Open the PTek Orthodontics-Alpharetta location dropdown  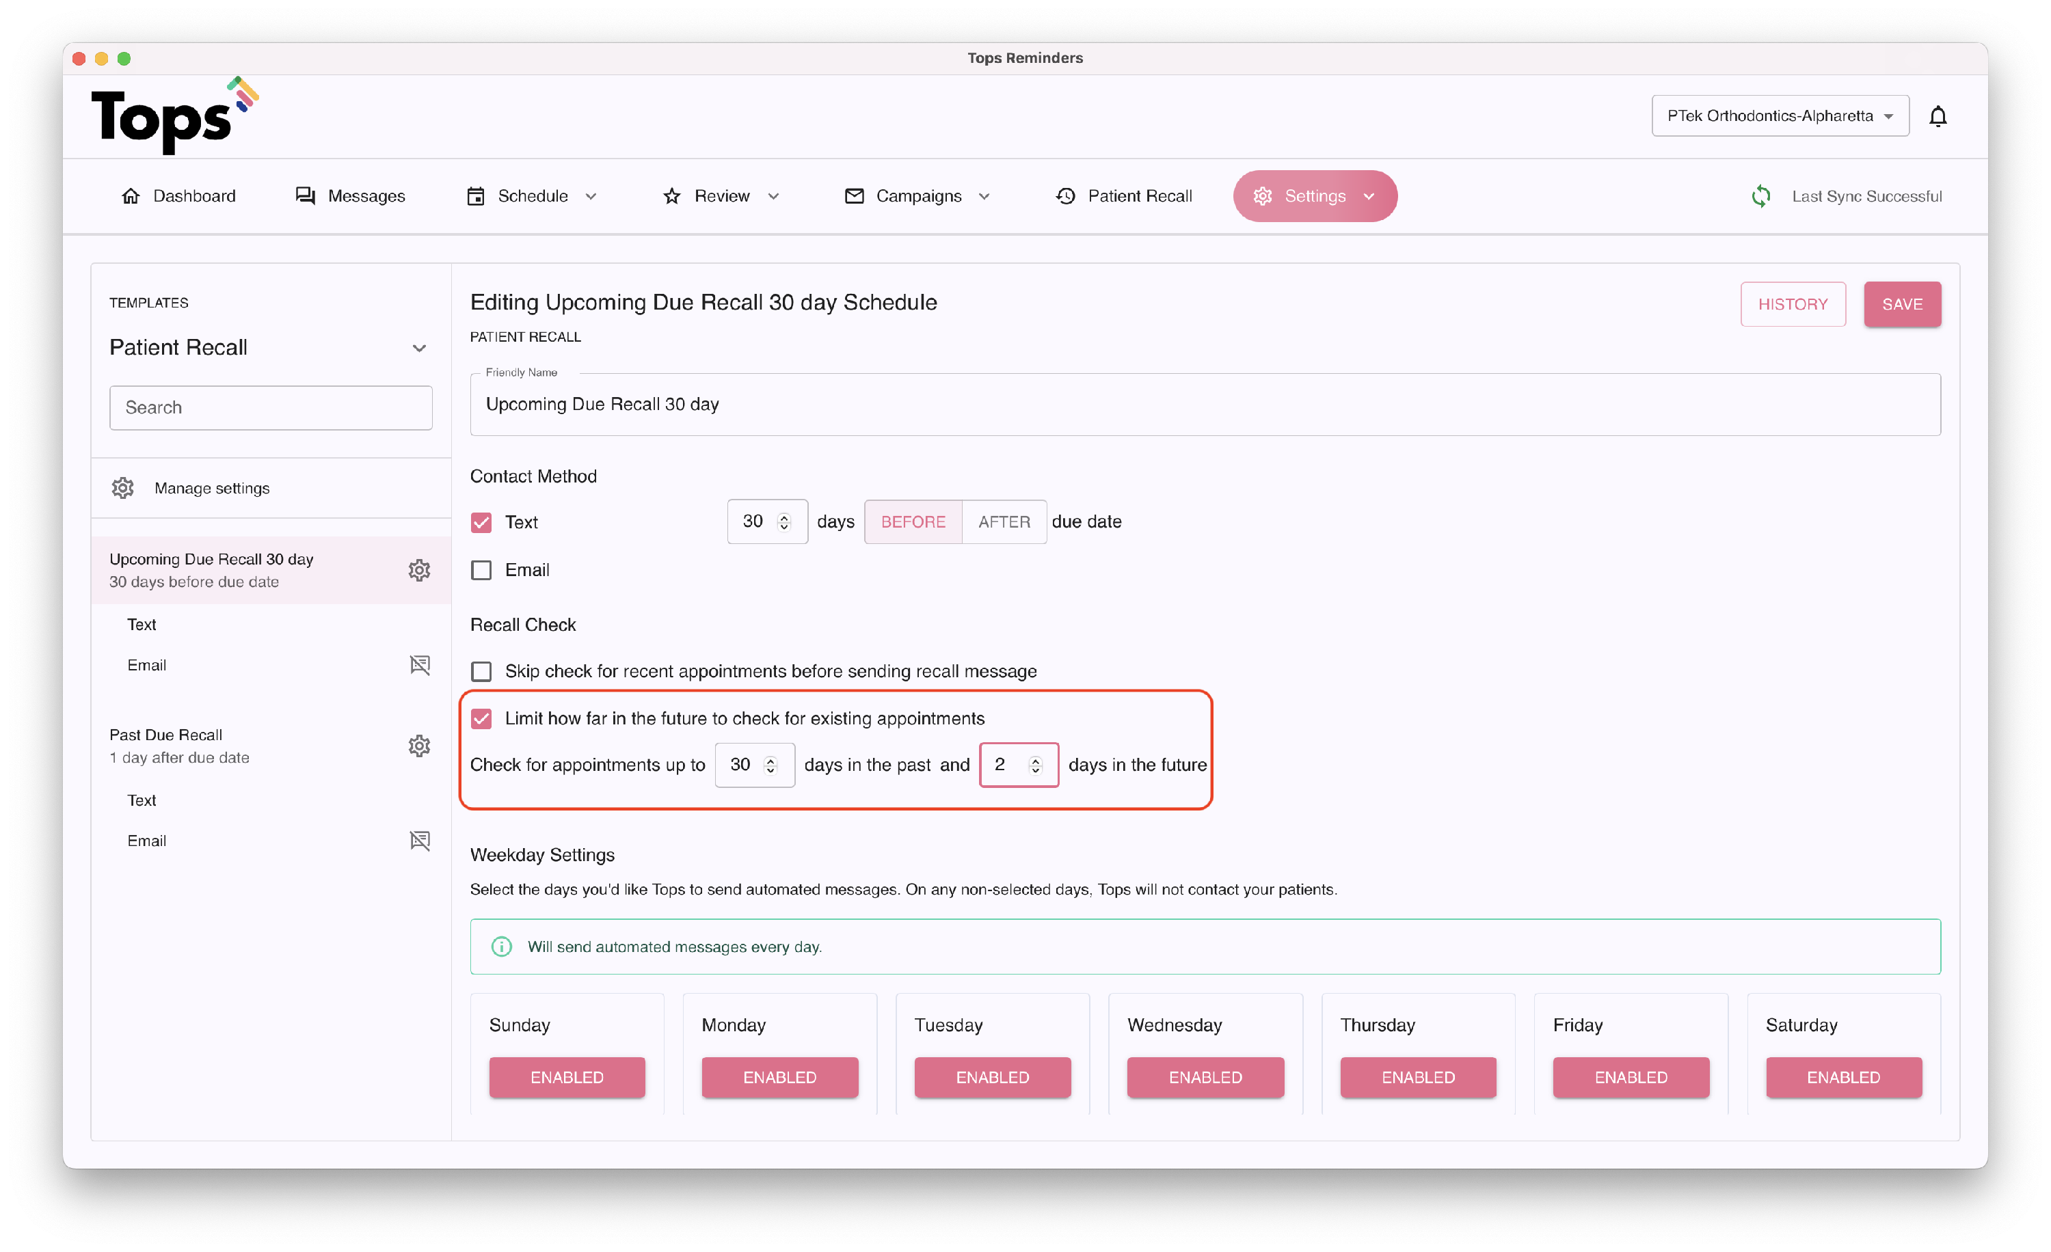(1780, 116)
